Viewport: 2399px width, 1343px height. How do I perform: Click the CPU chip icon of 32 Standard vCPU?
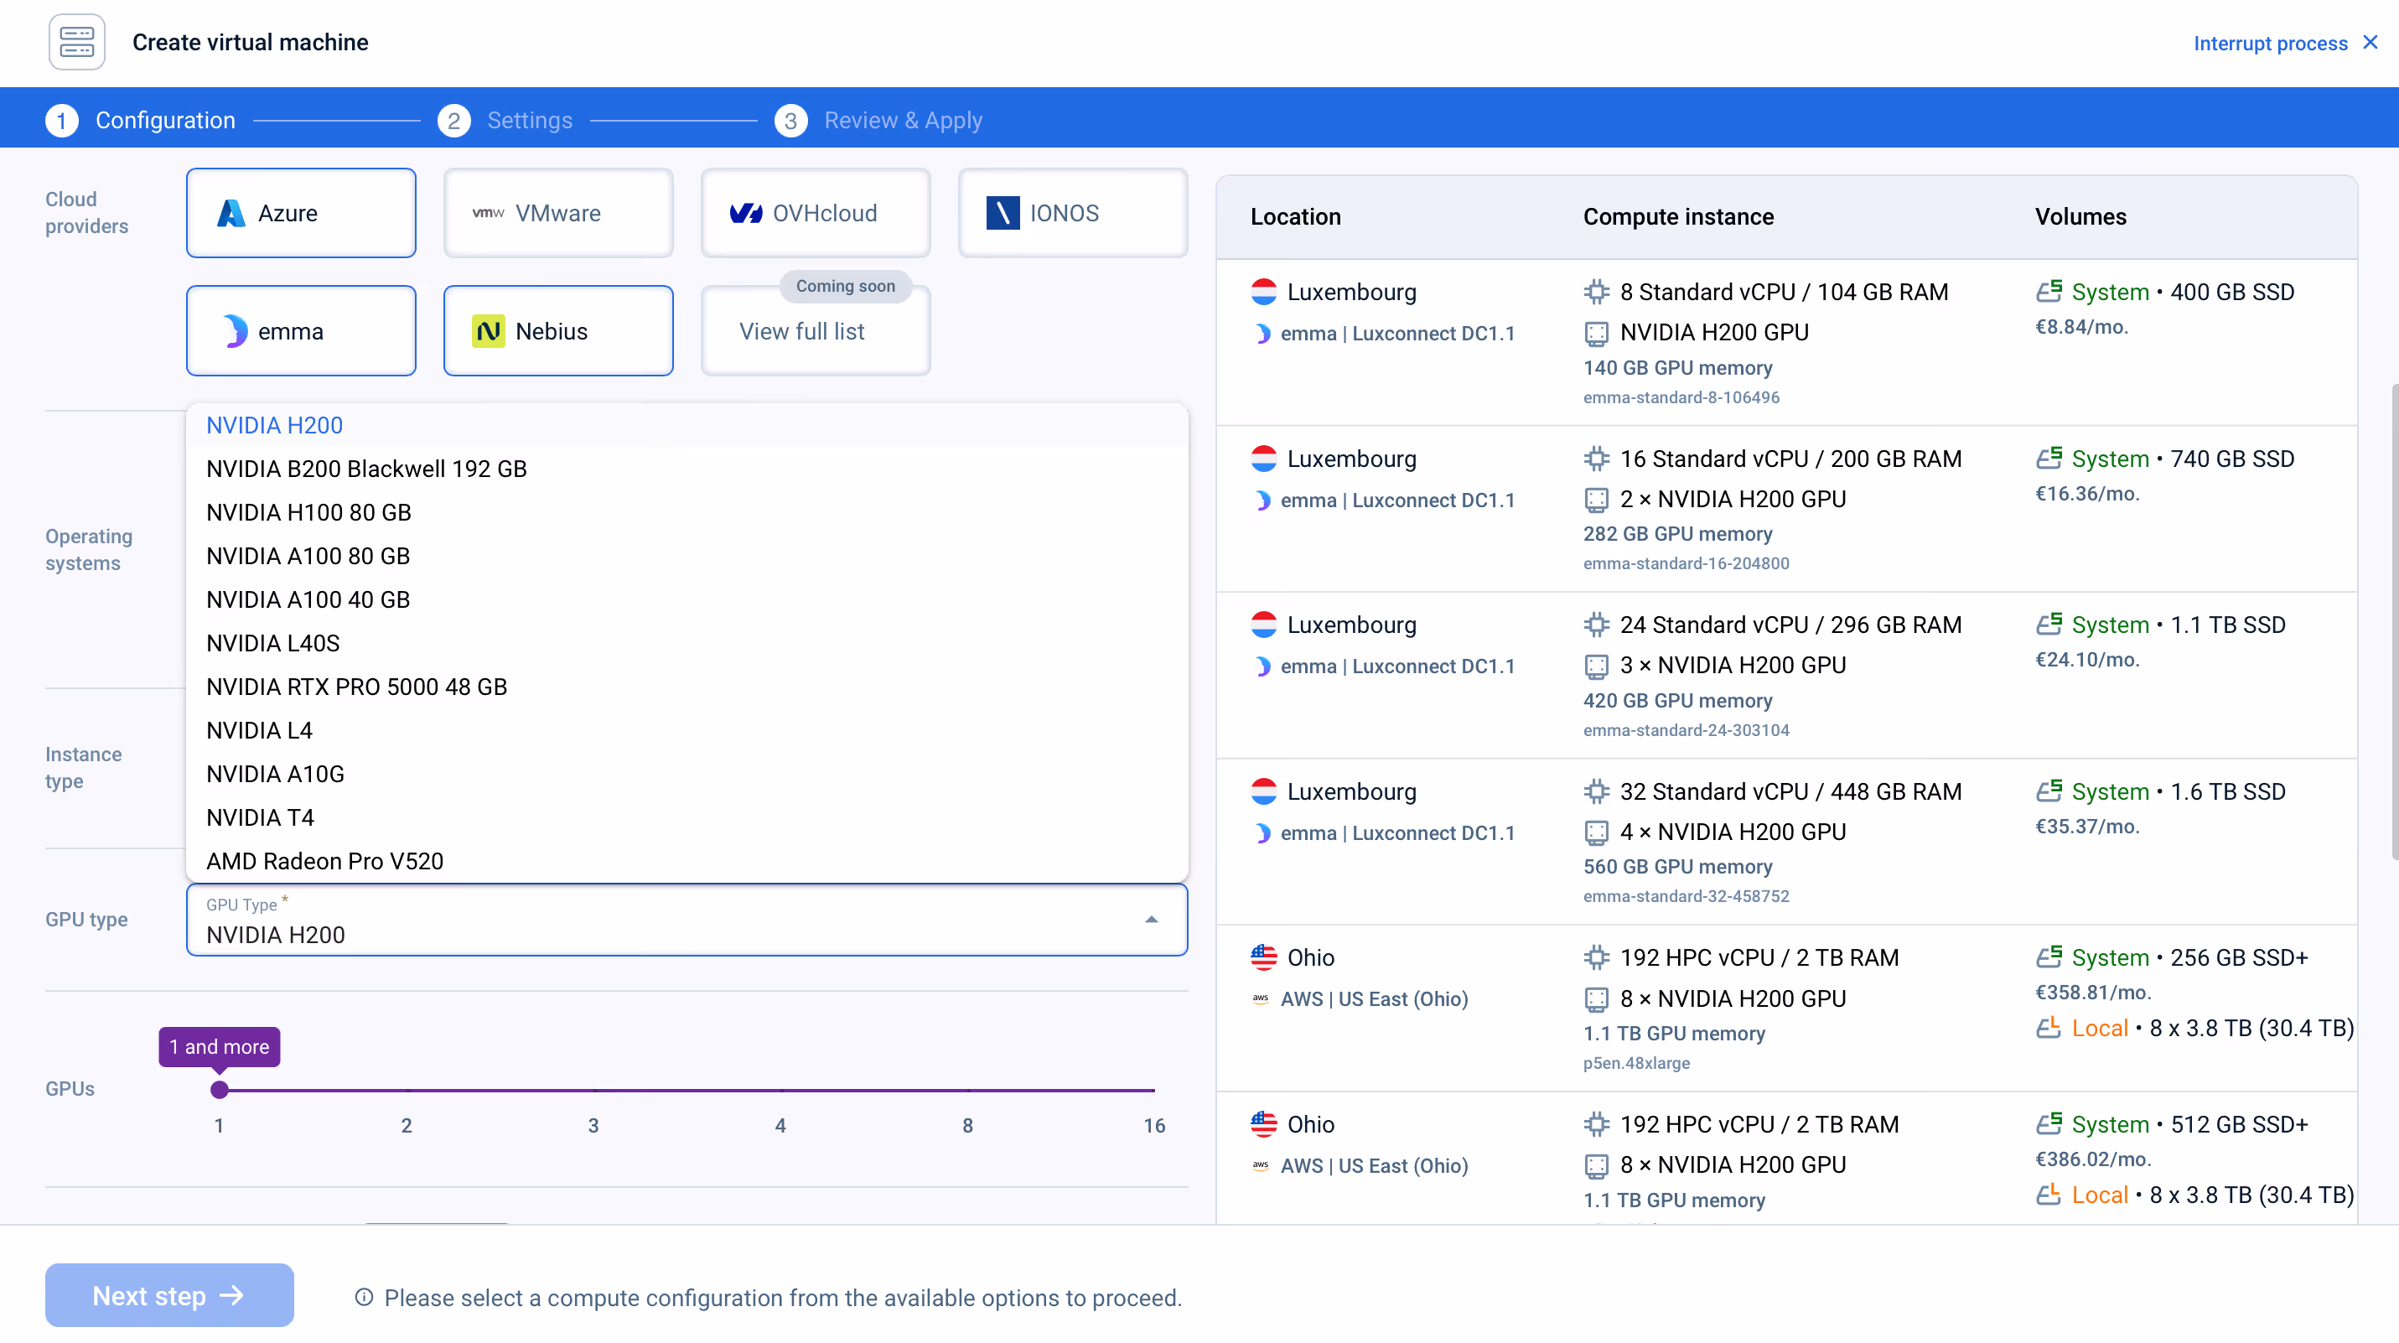[1596, 791]
